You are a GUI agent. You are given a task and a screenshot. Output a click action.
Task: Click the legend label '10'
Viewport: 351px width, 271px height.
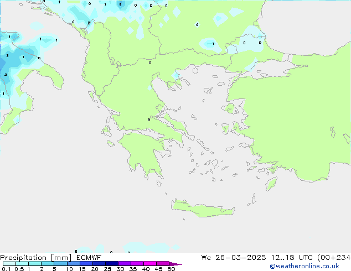click(69, 269)
